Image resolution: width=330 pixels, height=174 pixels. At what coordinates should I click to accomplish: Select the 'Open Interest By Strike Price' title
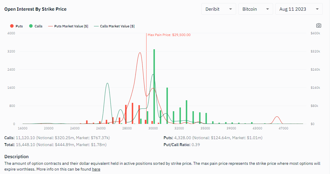(35, 9)
